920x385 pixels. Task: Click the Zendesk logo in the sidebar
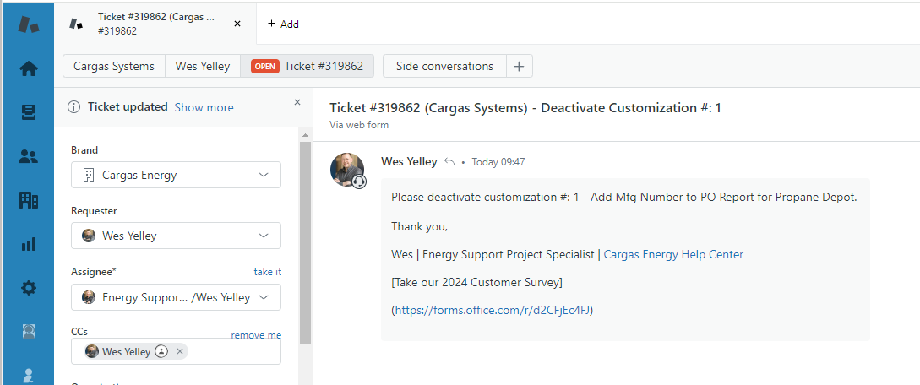click(29, 24)
